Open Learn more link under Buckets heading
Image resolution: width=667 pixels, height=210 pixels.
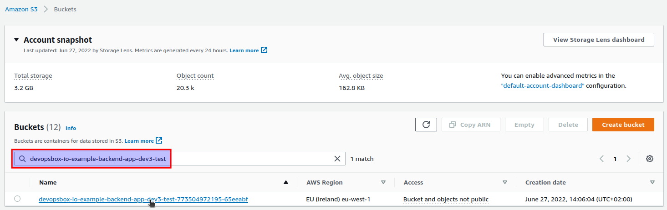pyautogui.click(x=139, y=141)
